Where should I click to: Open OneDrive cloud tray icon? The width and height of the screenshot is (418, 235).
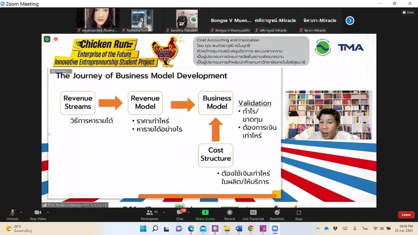pyautogui.click(x=327, y=228)
